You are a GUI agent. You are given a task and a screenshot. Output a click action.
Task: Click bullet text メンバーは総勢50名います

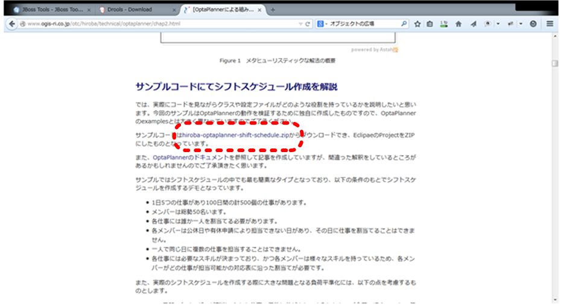[189, 212]
